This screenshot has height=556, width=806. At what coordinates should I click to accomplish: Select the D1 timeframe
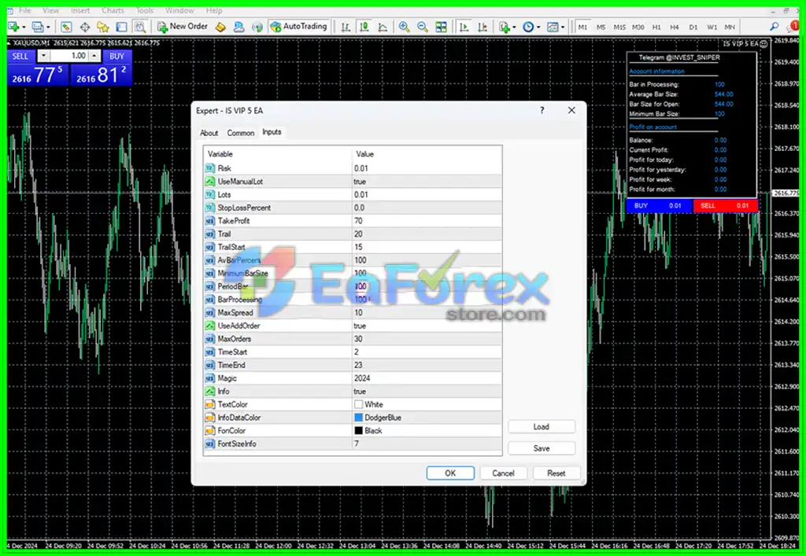coord(693,27)
